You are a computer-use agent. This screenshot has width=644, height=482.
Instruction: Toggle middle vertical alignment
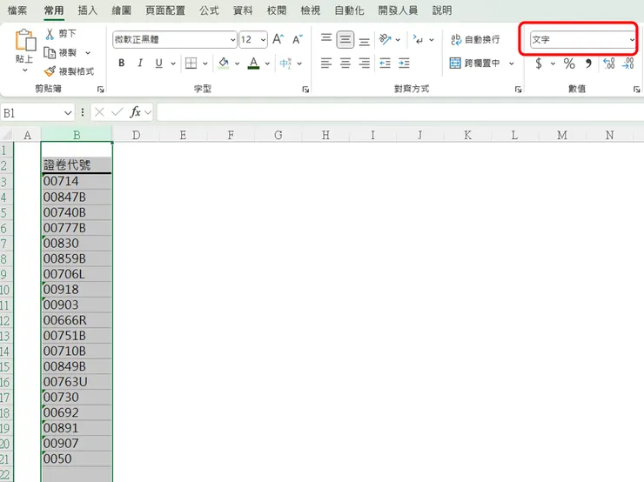(x=345, y=39)
